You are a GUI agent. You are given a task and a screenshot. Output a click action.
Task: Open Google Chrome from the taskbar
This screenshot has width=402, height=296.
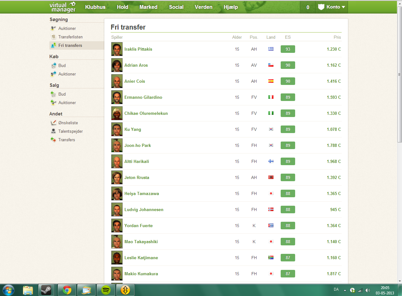click(x=67, y=290)
